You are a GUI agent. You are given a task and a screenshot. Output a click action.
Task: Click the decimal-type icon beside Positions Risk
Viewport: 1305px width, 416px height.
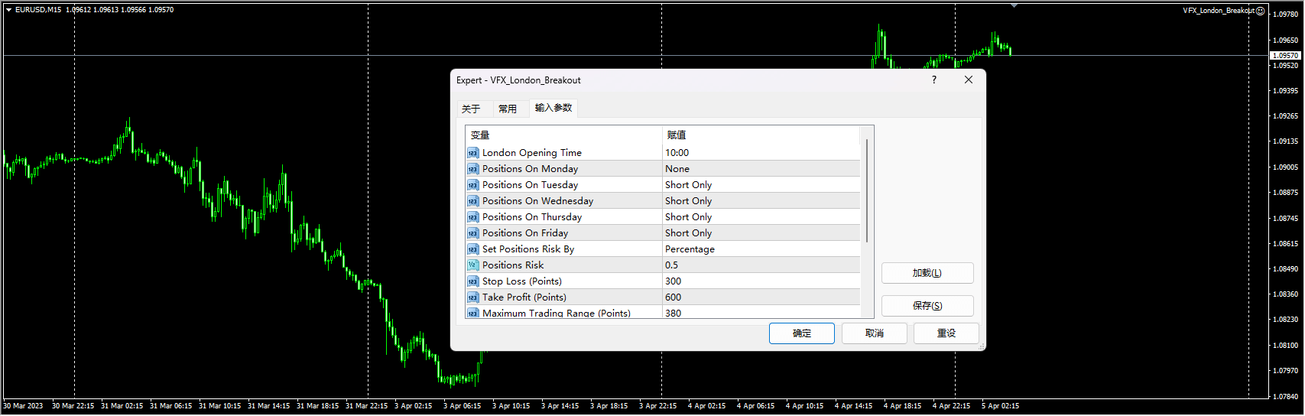pyautogui.click(x=472, y=265)
